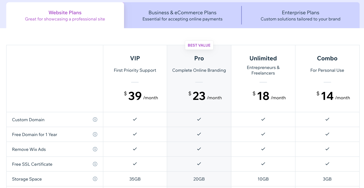Screen dimensions: 364x188
Task: Select the Enterprise Plans tab
Action: click(x=300, y=15)
